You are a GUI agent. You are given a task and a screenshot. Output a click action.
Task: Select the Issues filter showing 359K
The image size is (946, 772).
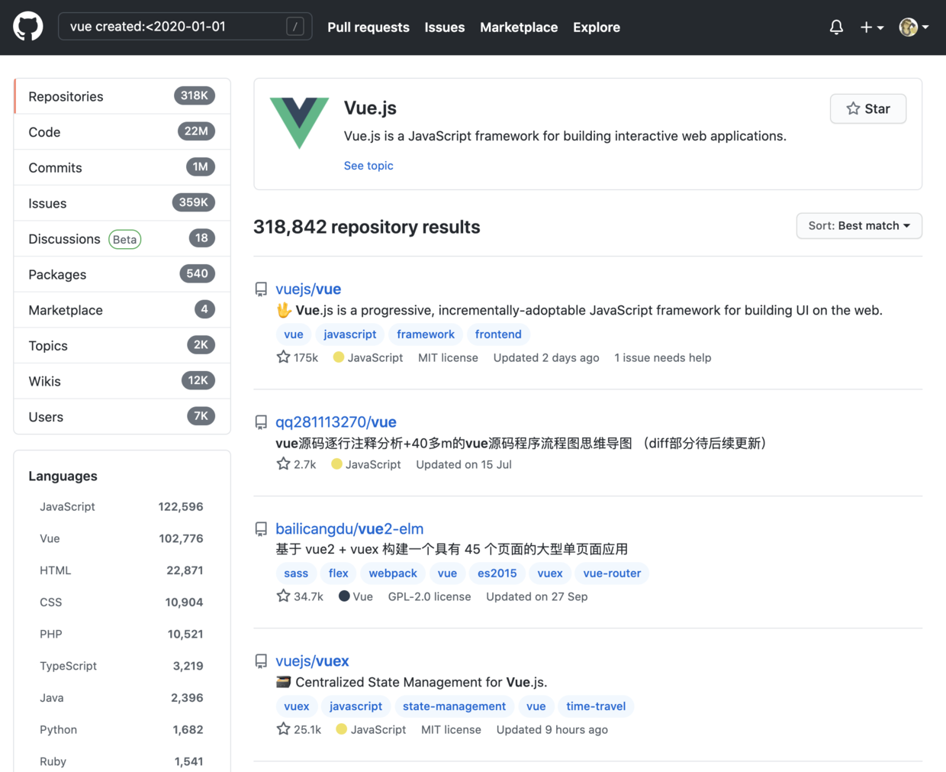(47, 203)
